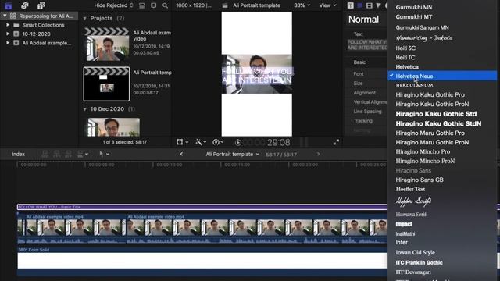
Task: Collapse the Projects section in browser
Action: (85, 19)
